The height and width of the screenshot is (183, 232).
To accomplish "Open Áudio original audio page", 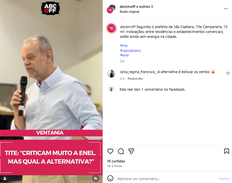I will pyautogui.click(x=129, y=12).
